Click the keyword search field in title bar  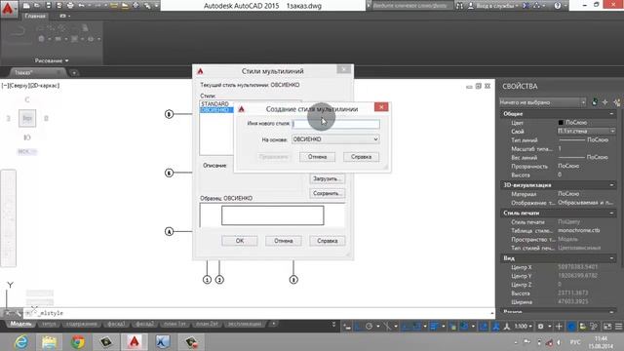point(412,6)
